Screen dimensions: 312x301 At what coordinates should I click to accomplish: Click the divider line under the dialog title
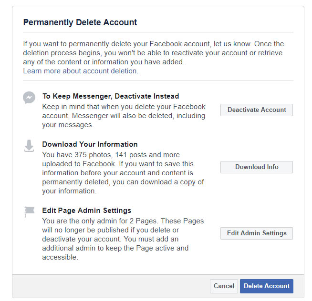click(158, 32)
